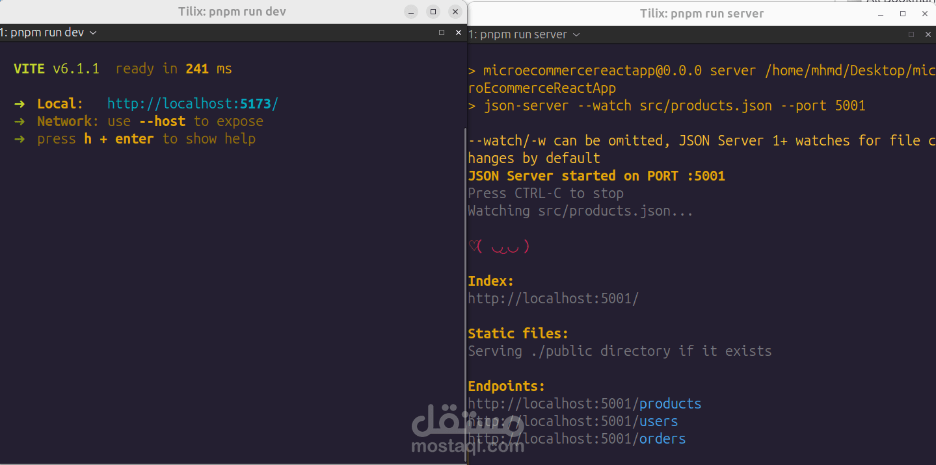Maximize the 'pnpm run server' Tilix window
This screenshot has height=465, width=936.
coord(903,14)
